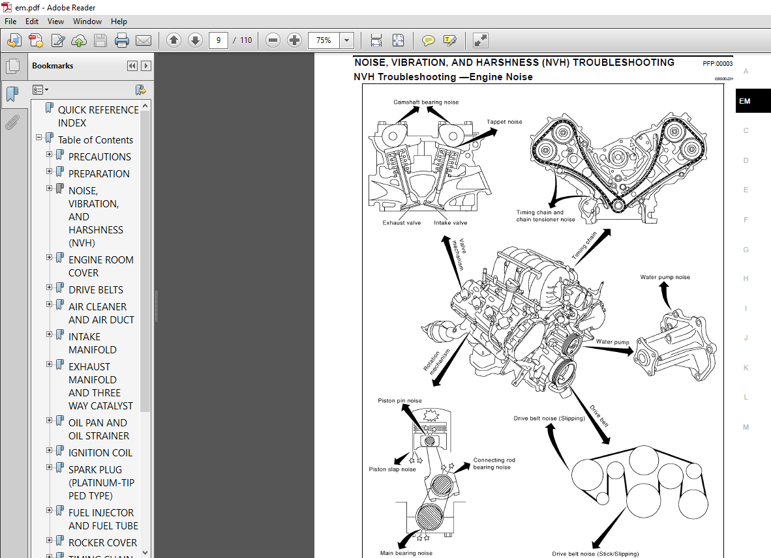Screen dimensions: 771x558
Task: Toggle the Bookmarks panel icon
Action: (12, 93)
